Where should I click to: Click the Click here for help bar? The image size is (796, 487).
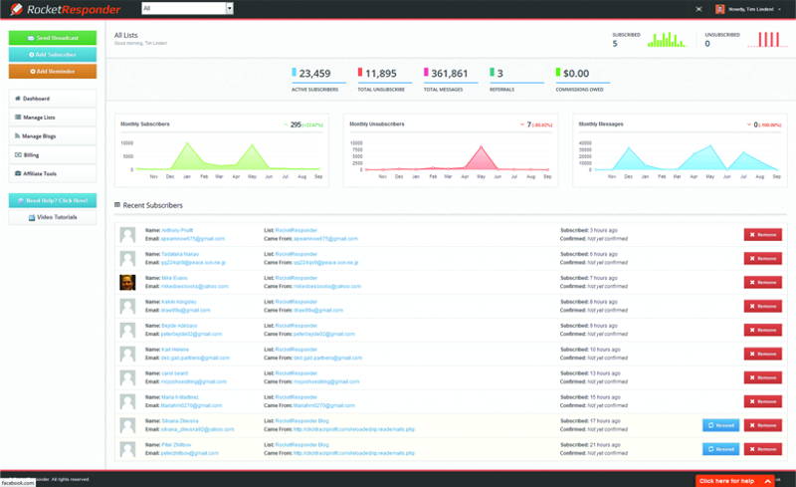click(x=734, y=480)
